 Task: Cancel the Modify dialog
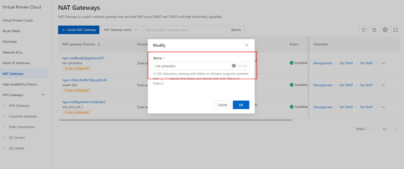[x=222, y=105]
